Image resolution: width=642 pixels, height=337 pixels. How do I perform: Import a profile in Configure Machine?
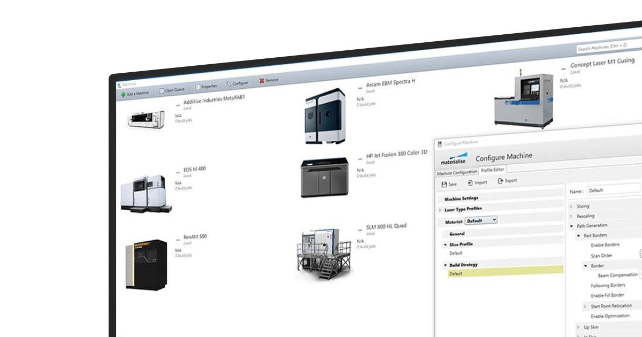pyautogui.click(x=477, y=182)
